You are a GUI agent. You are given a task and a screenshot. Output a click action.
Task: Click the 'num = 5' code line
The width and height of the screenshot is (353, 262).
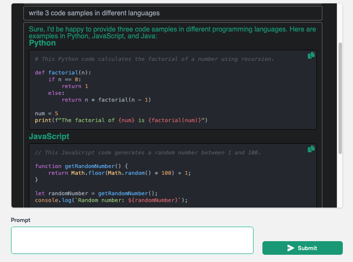pyautogui.click(x=46, y=114)
